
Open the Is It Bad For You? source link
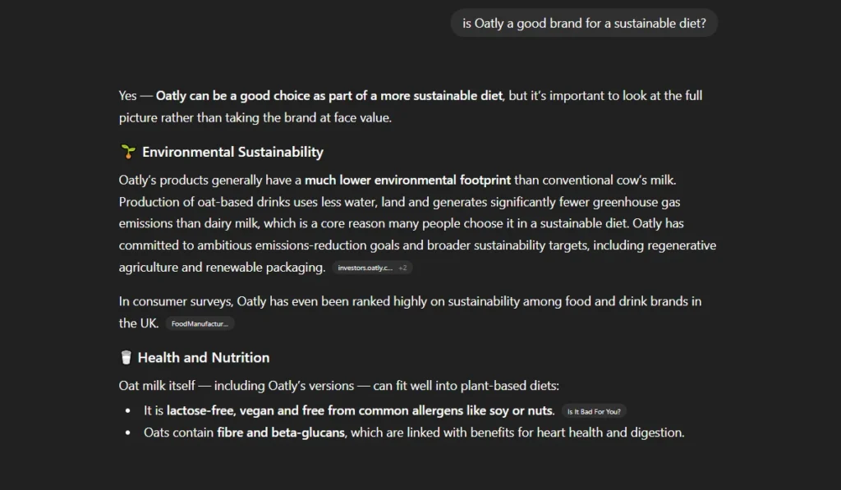click(594, 410)
